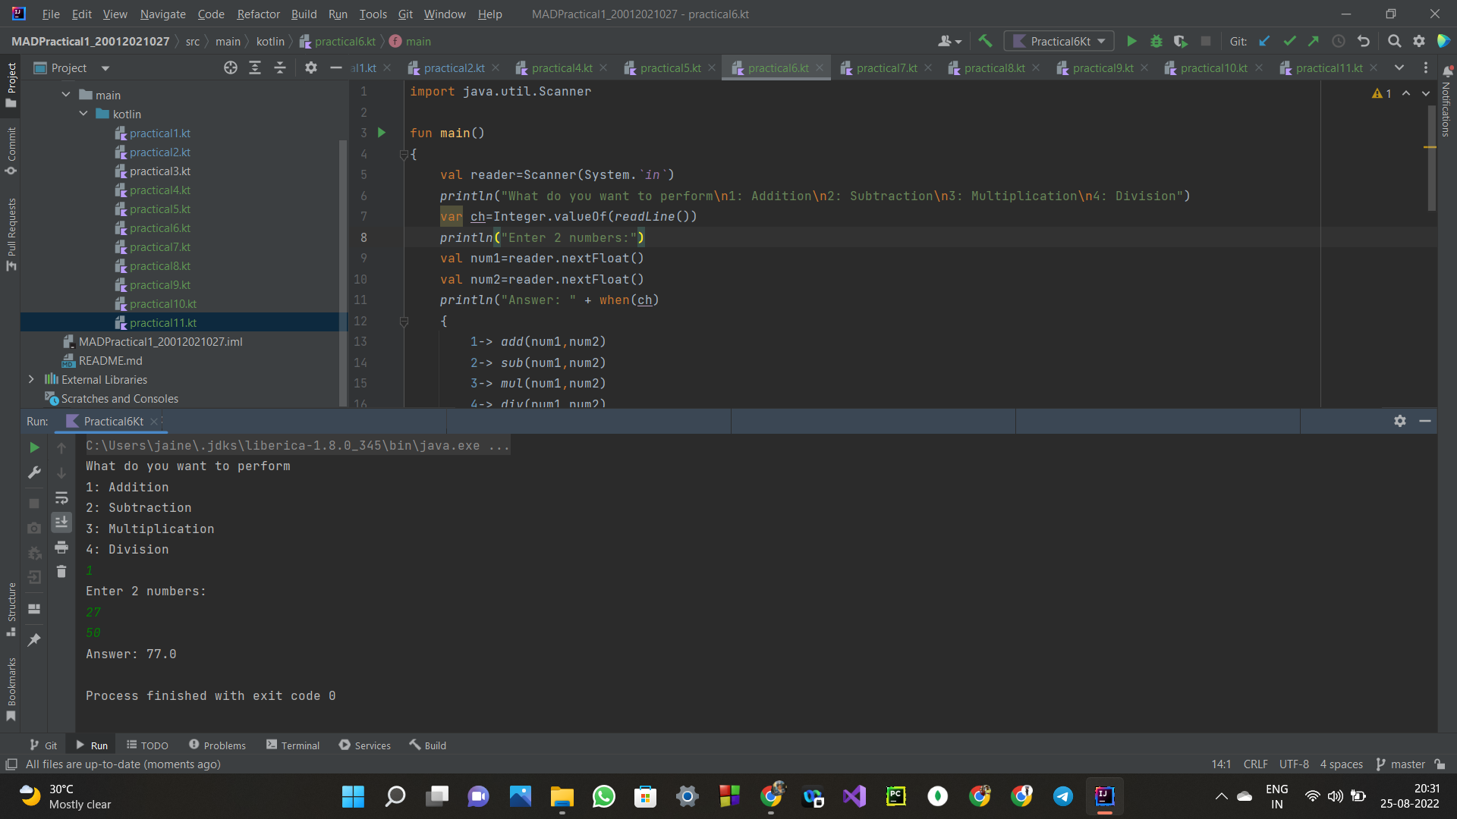Click the Rollback undo icon in toolbar
The width and height of the screenshot is (1457, 819).
[x=1364, y=41]
